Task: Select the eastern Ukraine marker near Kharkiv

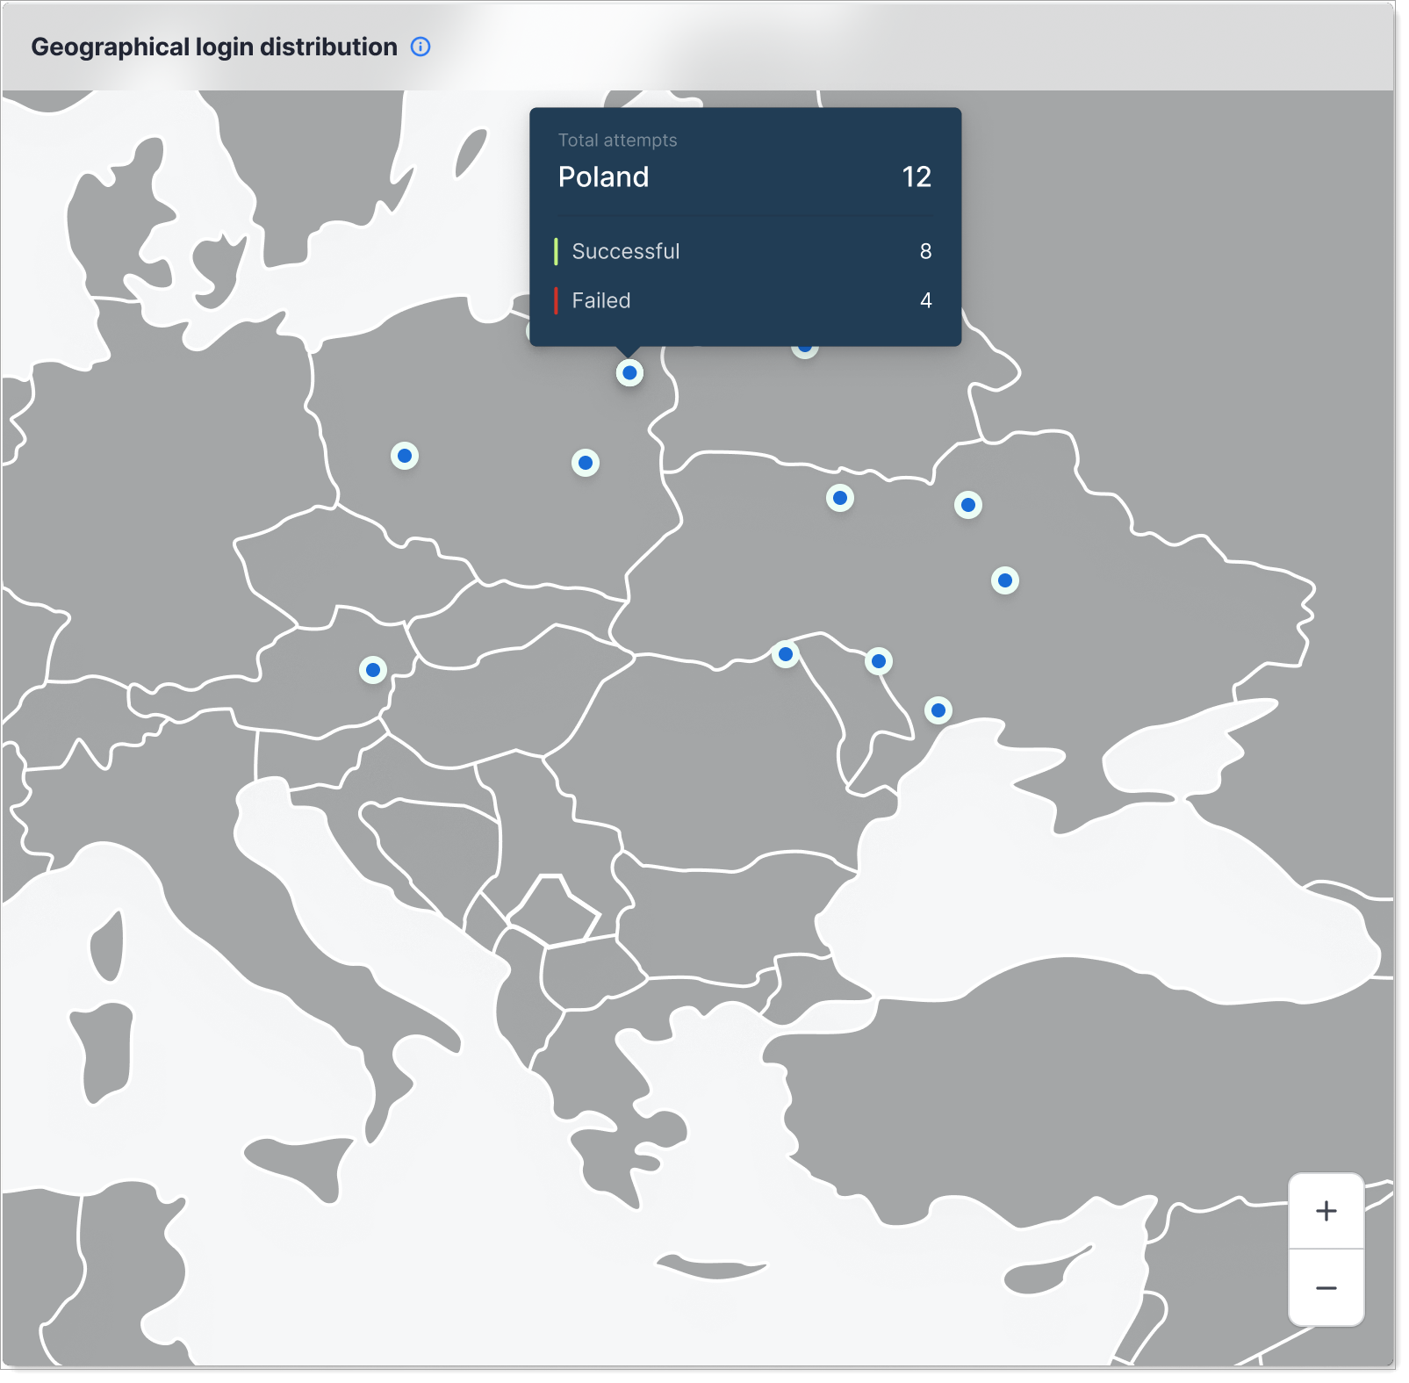Action: click(x=1005, y=580)
